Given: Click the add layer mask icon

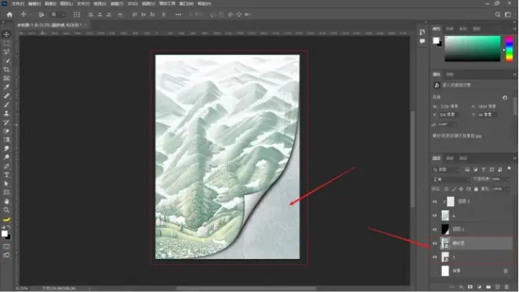Looking at the screenshot, I should (470, 286).
